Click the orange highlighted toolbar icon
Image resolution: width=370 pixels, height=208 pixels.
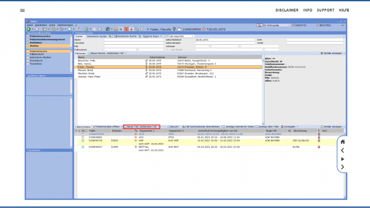[x=126, y=29]
